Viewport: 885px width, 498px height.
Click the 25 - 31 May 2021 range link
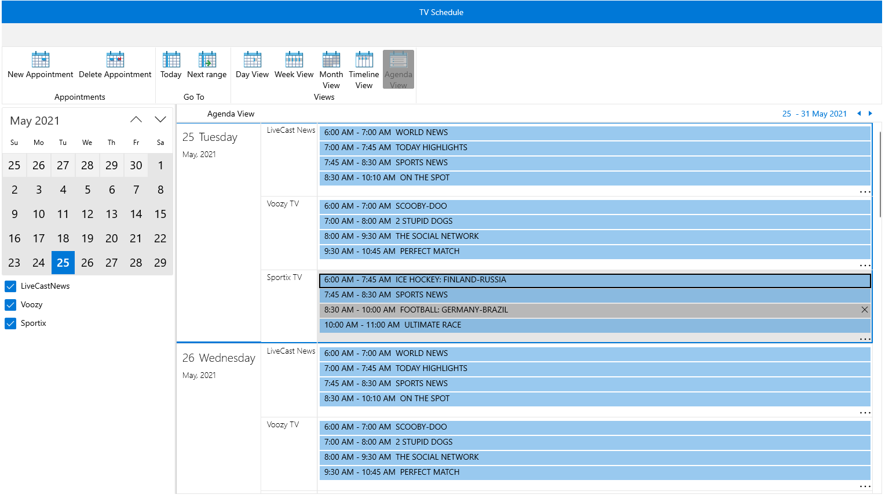point(814,114)
